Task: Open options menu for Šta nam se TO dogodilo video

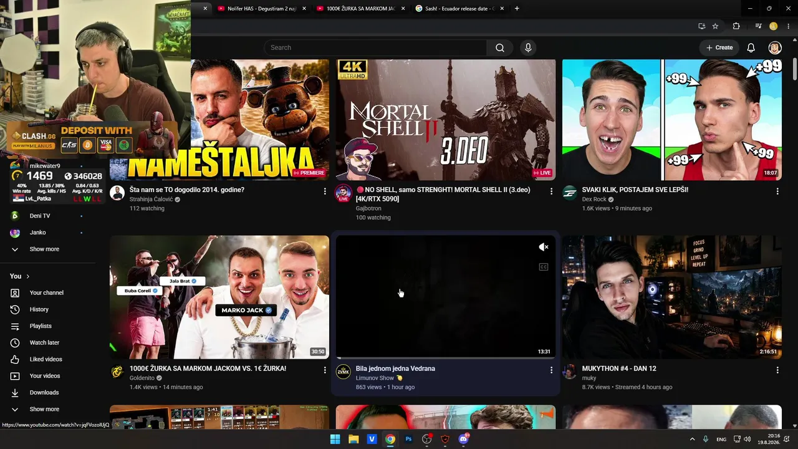Action: tap(325, 191)
